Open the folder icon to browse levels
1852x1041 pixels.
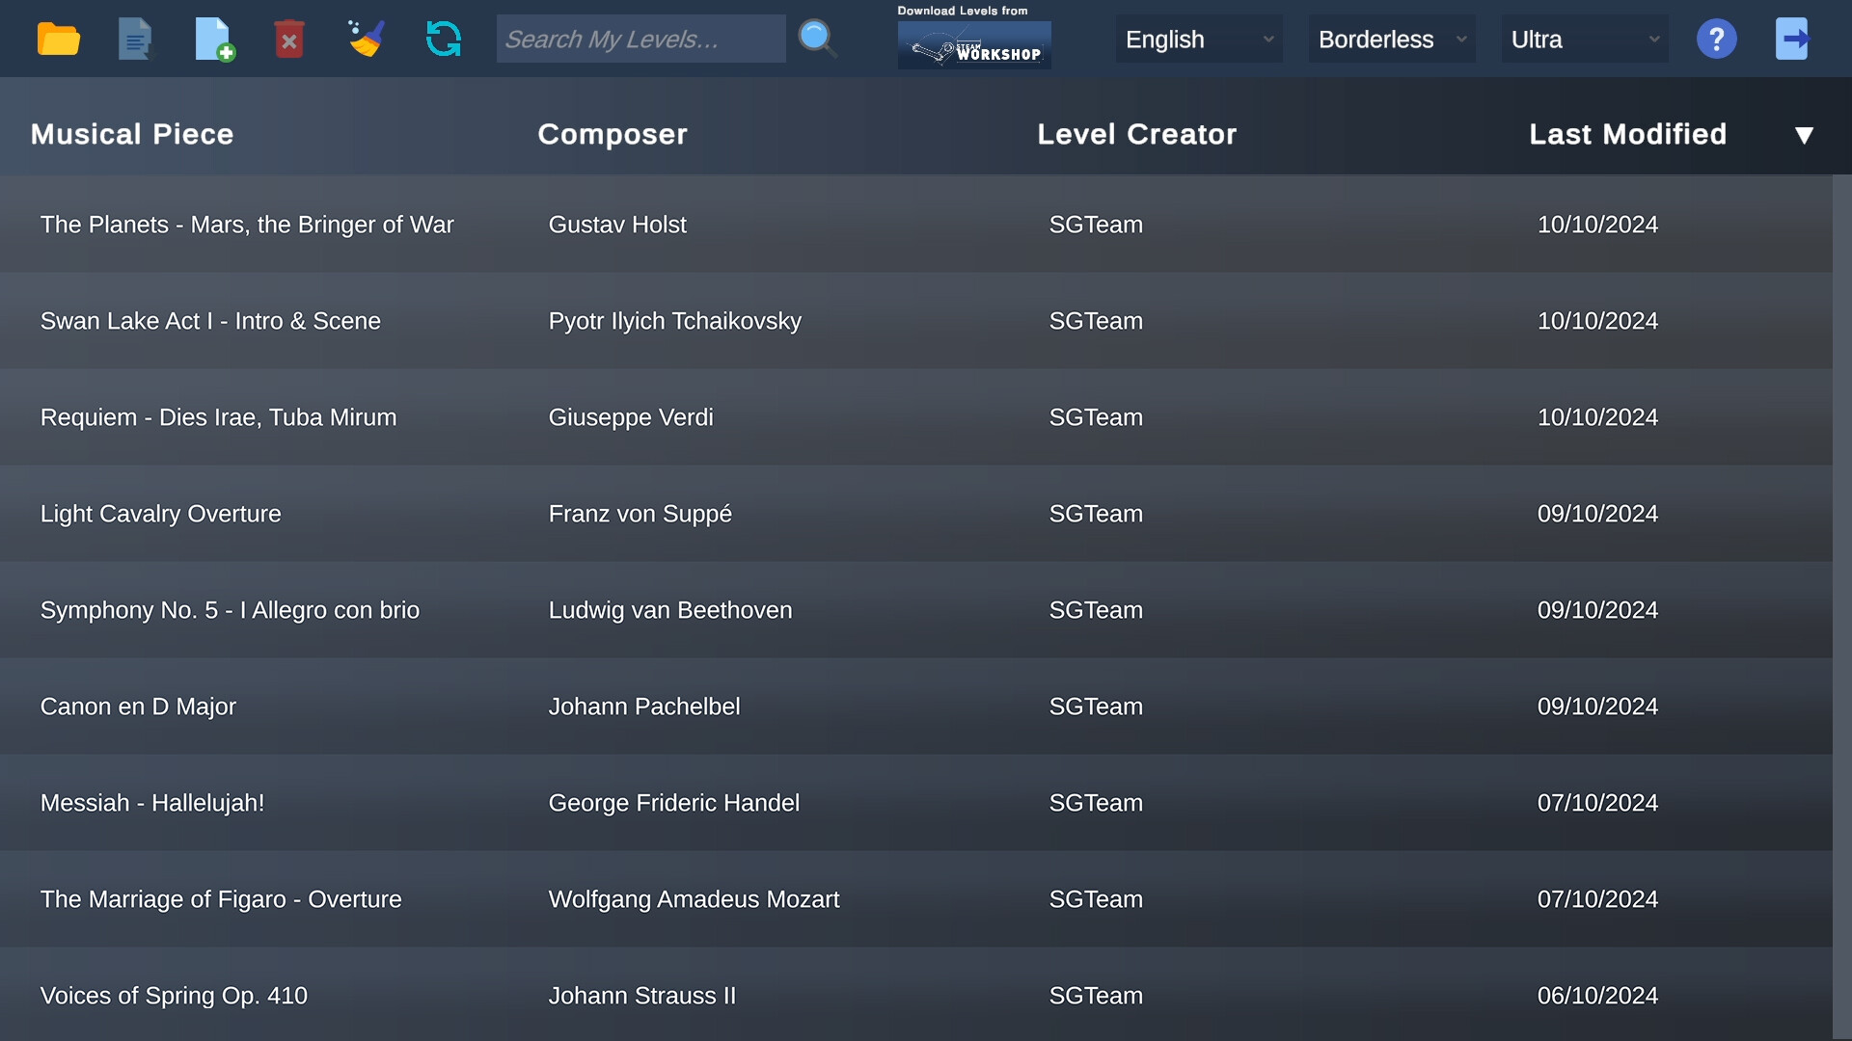click(x=58, y=39)
